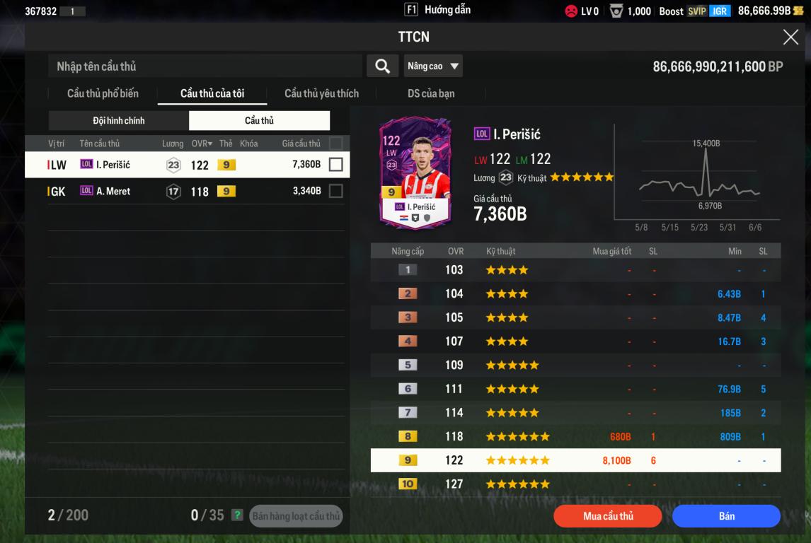
Task: Click the SVIP boost badge
Action: point(696,11)
